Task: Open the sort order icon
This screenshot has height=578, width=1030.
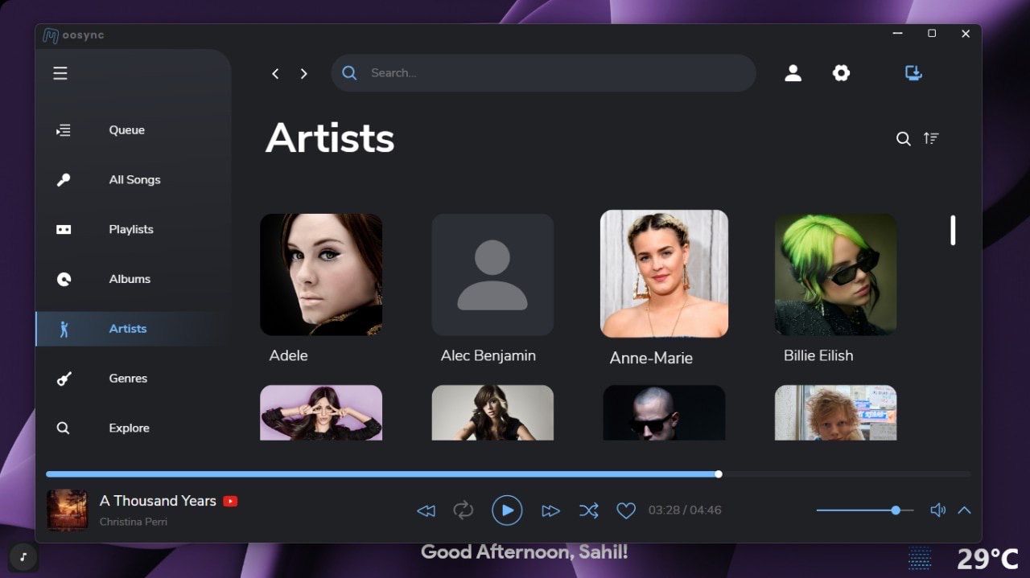Action: 931,138
